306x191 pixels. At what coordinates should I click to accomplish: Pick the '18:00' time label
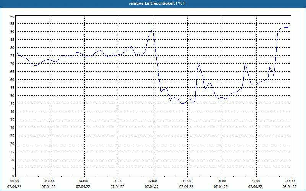coord(222,181)
